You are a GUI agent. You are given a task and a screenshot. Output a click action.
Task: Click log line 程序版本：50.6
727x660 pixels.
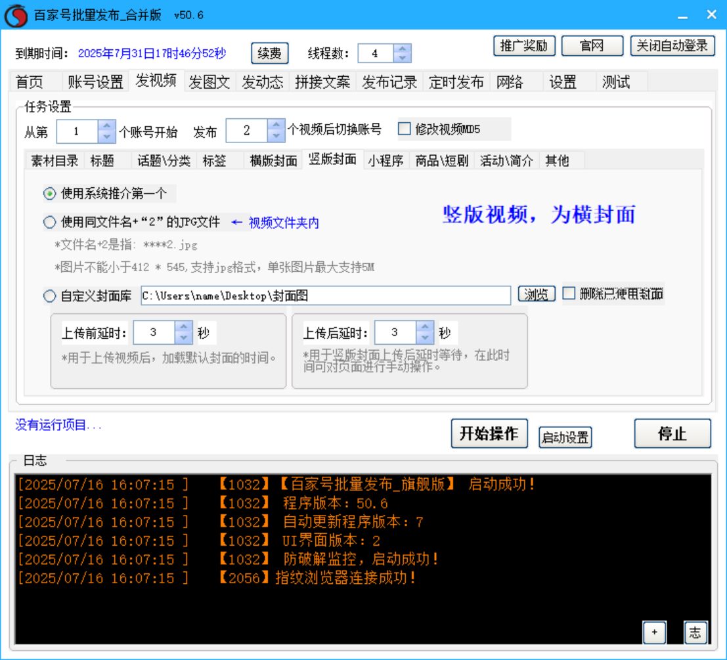click(x=335, y=503)
